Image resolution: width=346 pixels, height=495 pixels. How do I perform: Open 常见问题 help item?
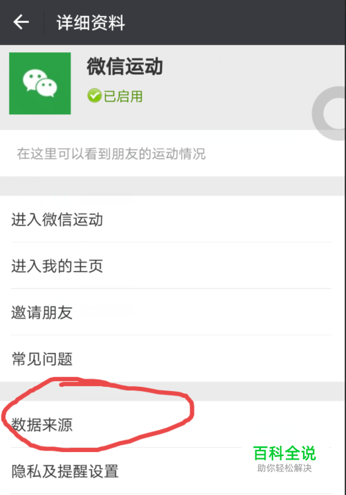point(172,358)
